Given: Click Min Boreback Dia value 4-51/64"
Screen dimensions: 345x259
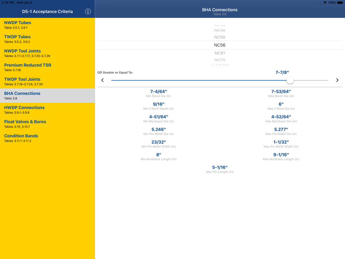Looking at the screenshot, I should pyautogui.click(x=158, y=117).
